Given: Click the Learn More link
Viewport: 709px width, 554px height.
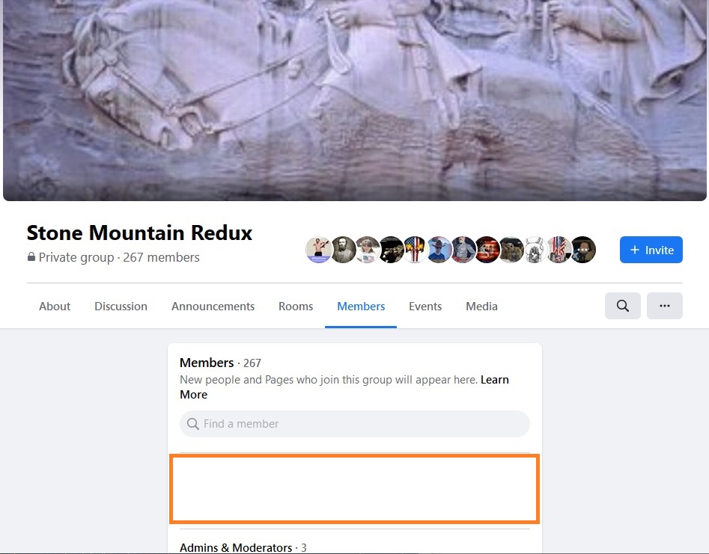Looking at the screenshot, I should (x=495, y=380).
